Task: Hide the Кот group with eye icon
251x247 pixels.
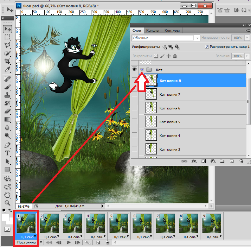Action: click(x=134, y=69)
